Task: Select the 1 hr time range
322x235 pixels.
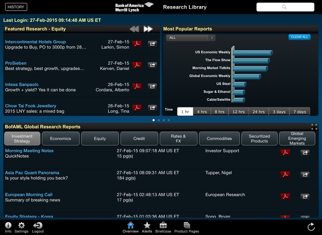Action: pyautogui.click(x=185, y=111)
